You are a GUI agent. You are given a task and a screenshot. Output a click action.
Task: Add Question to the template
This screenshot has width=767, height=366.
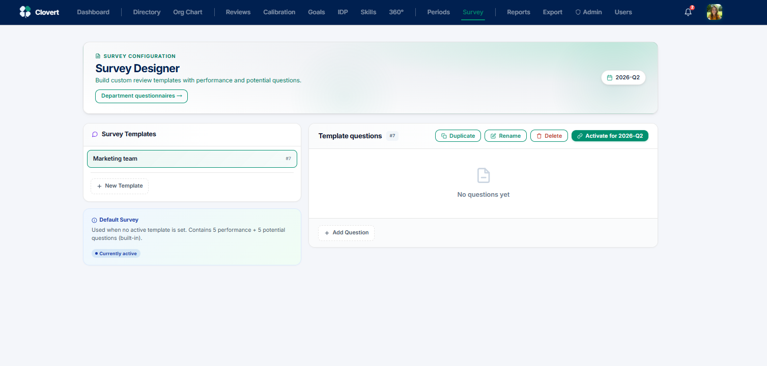346,233
